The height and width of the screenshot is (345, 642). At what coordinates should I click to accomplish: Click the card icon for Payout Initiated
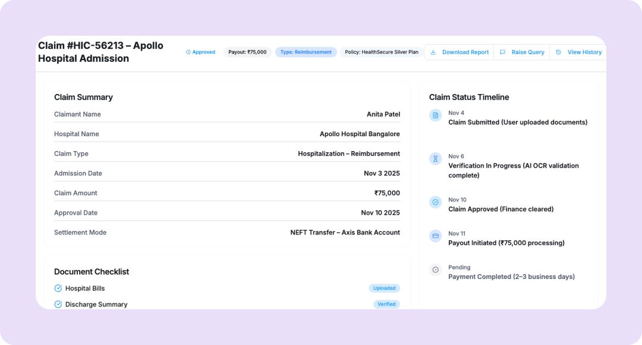click(436, 236)
